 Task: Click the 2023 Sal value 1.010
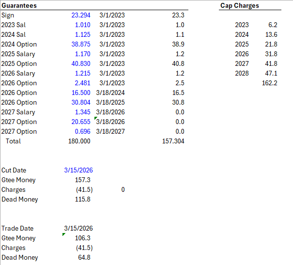point(82,25)
